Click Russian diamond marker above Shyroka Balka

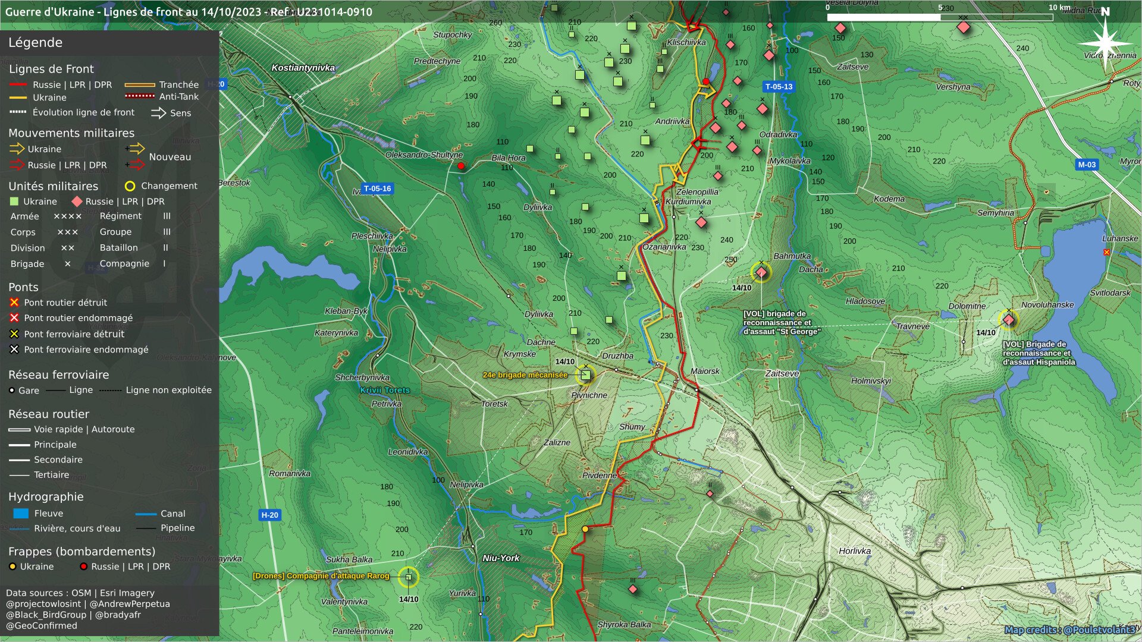[633, 589]
